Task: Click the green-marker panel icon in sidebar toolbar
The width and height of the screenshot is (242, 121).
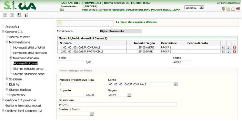Action: [x=19, y=15]
